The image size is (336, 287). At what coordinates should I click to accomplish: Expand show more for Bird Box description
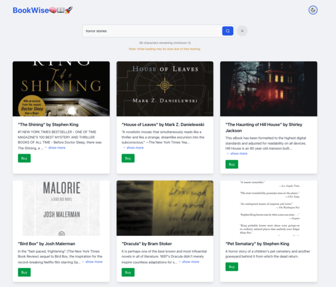[x=92, y=262]
